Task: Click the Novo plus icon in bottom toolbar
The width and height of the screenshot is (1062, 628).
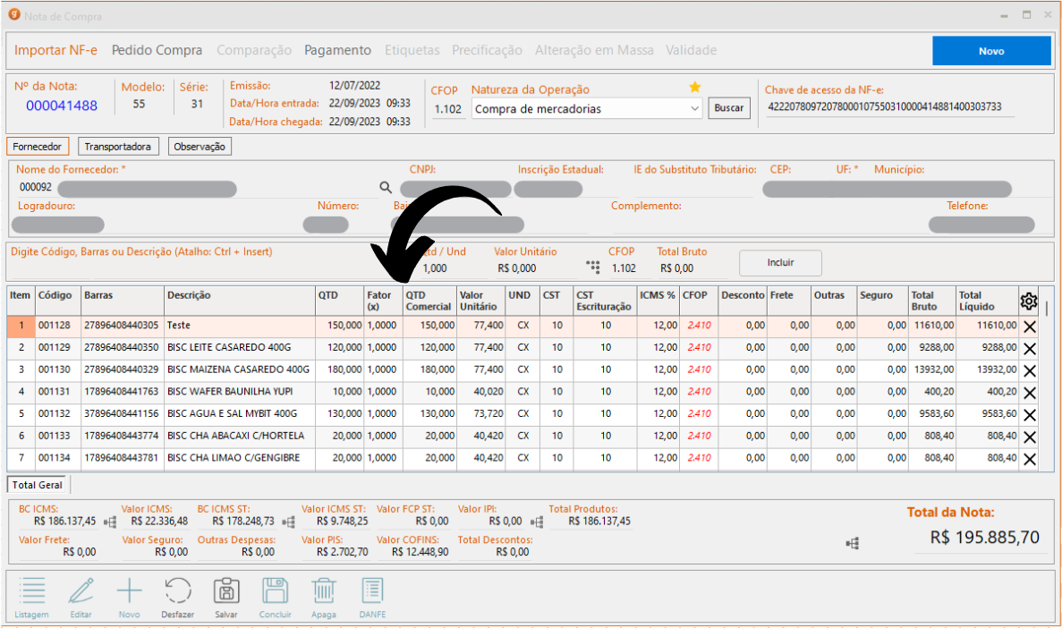Action: click(130, 590)
